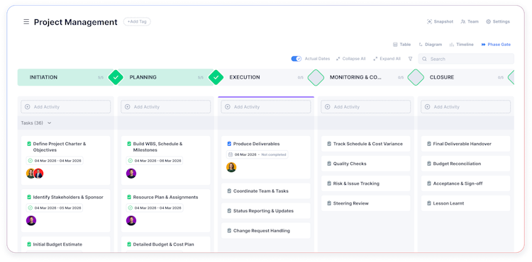Viewport: 532px width, 262px height.
Task: Click task icon beside Budget Reconciliation
Action: click(x=429, y=164)
